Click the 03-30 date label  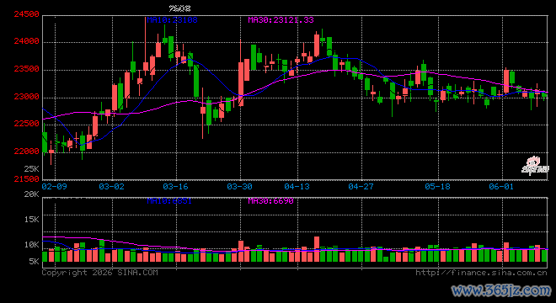click(x=240, y=187)
